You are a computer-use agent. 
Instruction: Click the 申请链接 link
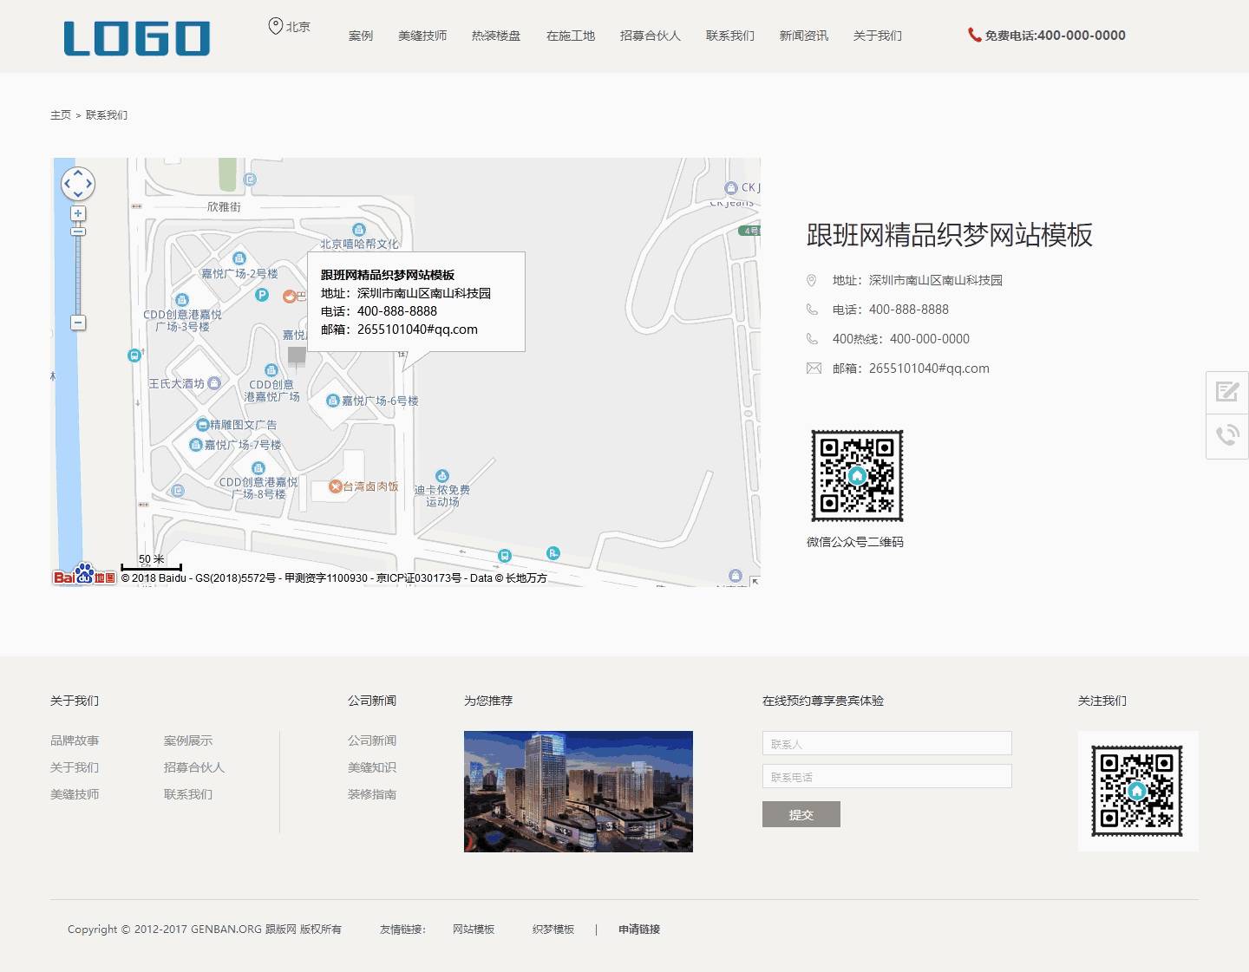639,929
